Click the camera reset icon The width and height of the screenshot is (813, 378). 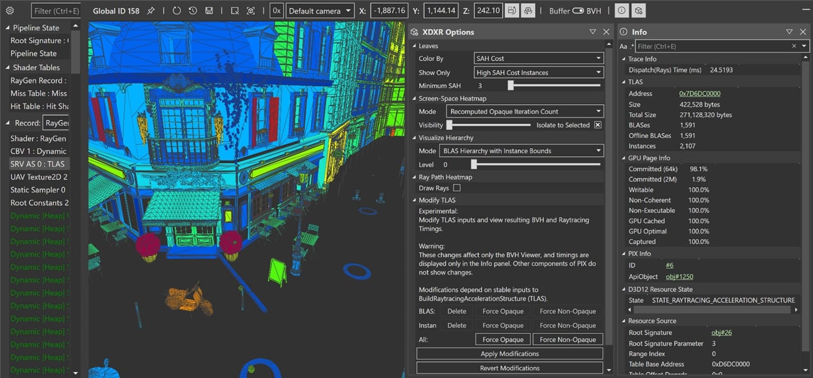528,11
